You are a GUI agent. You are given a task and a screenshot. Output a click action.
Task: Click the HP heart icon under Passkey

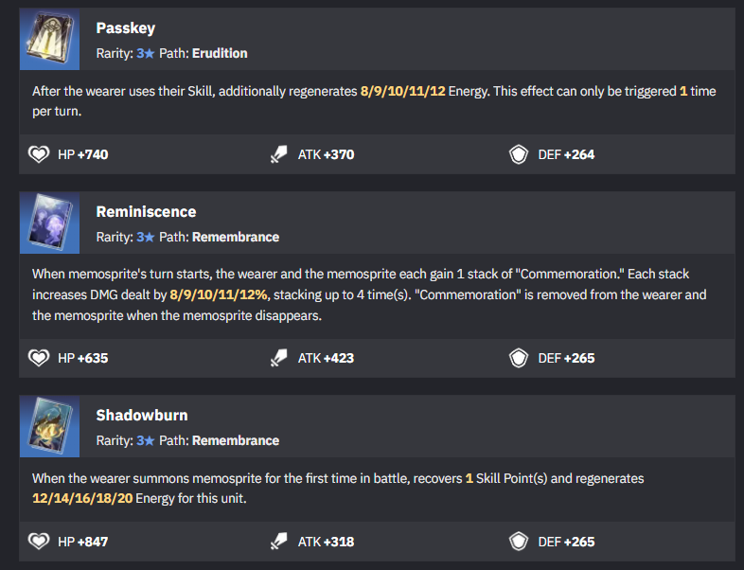39,154
